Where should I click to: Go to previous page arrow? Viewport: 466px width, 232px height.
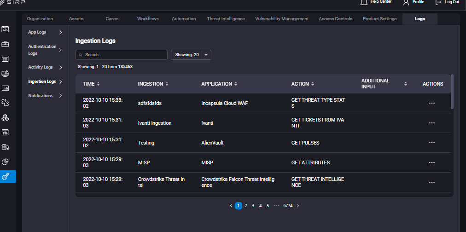[231, 206]
